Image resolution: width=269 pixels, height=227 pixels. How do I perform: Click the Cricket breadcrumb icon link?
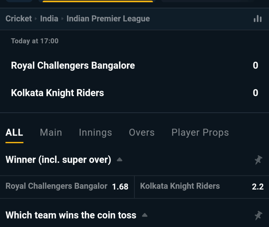click(x=18, y=18)
